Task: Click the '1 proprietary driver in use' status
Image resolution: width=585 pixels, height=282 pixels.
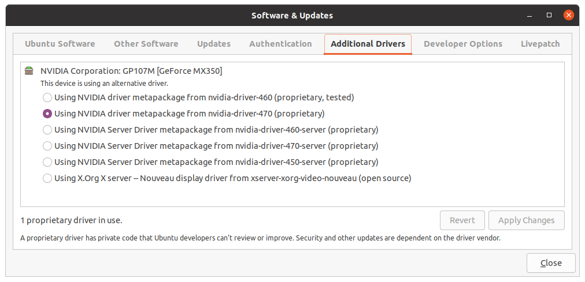Action: pyautogui.click(x=71, y=220)
